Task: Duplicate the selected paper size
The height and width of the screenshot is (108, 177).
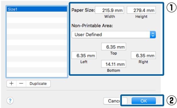Action: [x=38, y=83]
